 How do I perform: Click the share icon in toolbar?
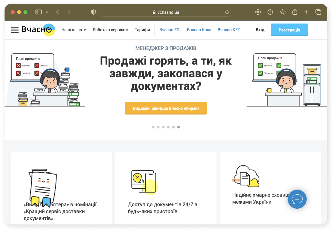tap(295, 12)
